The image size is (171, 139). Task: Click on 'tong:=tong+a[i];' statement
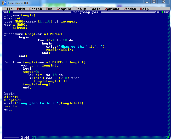50,81
